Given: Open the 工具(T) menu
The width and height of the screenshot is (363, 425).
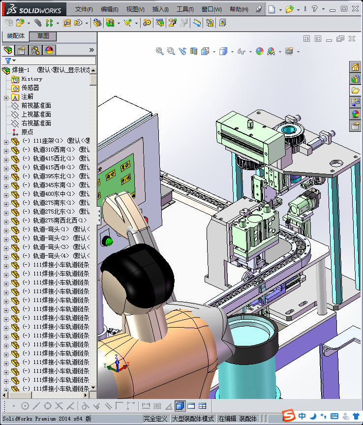Looking at the screenshot, I should (x=185, y=9).
